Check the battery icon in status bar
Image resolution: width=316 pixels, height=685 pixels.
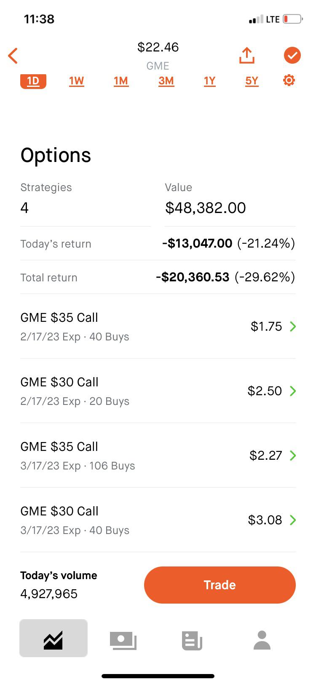coord(292,19)
